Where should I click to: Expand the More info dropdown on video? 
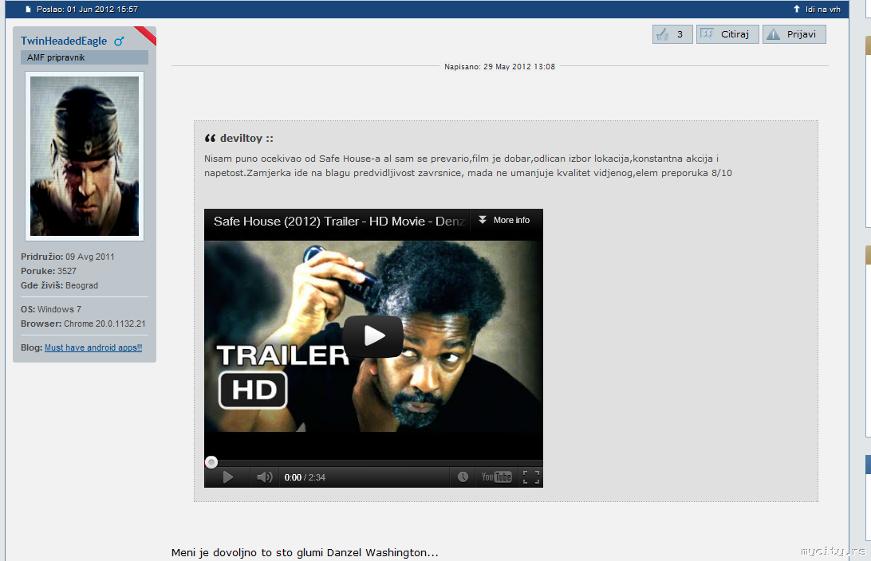pyautogui.click(x=504, y=220)
